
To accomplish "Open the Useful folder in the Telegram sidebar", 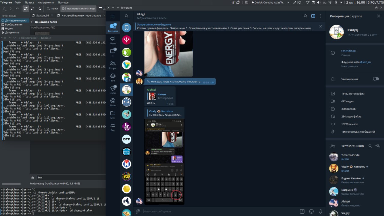I will [x=113, y=90].
